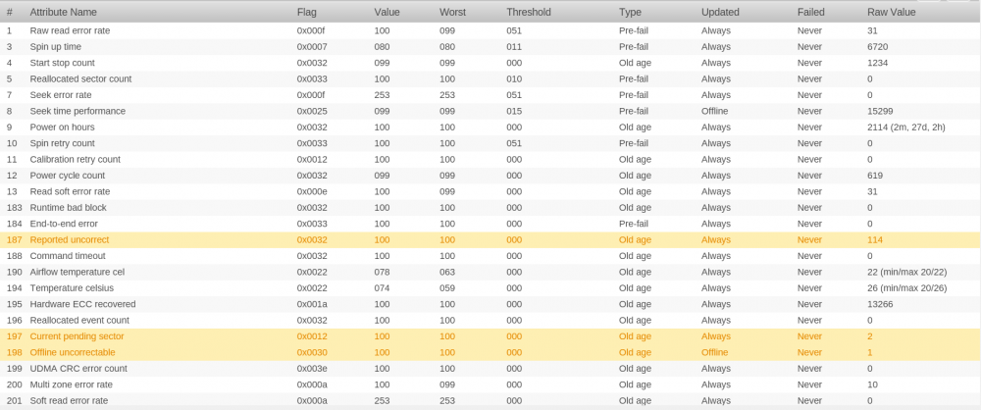This screenshot has width=981, height=410.
Task: Click worst value 063 of Airflow temperature
Action: 446,272
